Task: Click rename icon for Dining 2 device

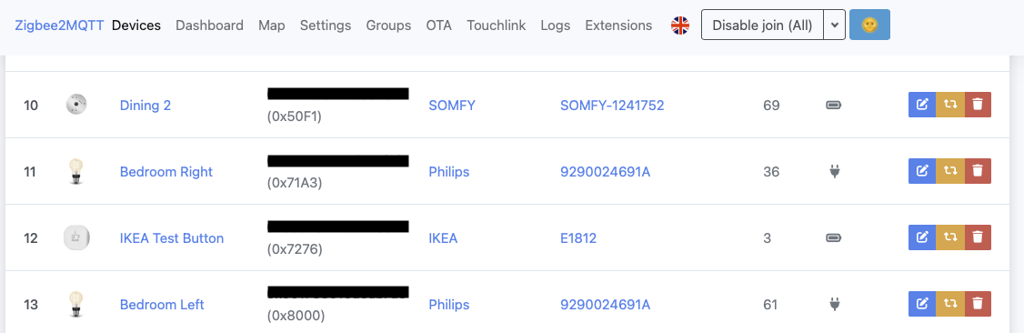Action: tap(922, 105)
